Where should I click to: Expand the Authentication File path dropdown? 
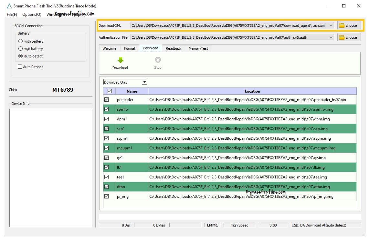click(331, 37)
